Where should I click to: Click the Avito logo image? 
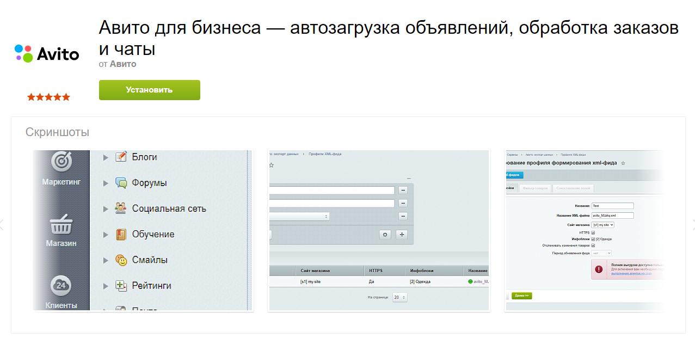click(47, 53)
